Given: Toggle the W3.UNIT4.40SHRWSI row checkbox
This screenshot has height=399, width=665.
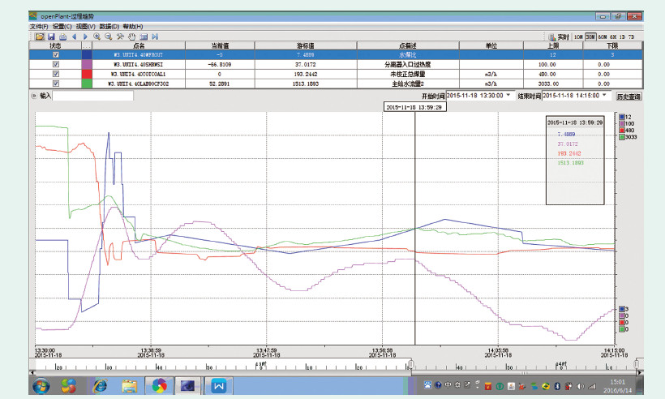Looking at the screenshot, I should pos(55,64).
